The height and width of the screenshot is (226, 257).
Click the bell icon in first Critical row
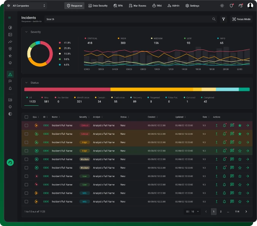[224, 126]
